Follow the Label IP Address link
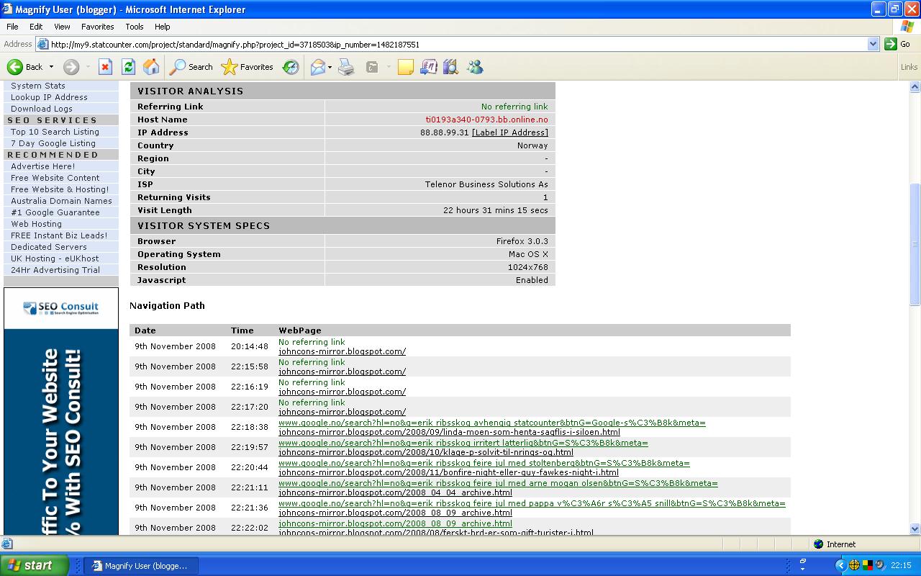The image size is (921, 576). (510, 132)
